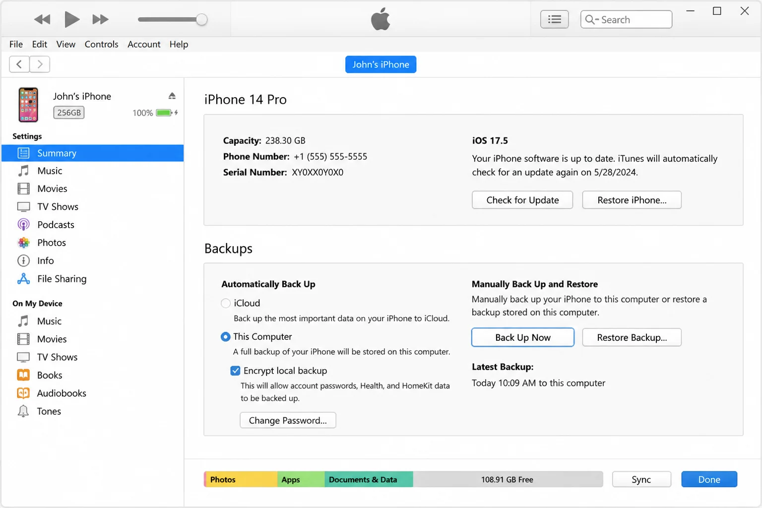
Task: Click the Apps storage bar segment
Action: click(x=301, y=479)
